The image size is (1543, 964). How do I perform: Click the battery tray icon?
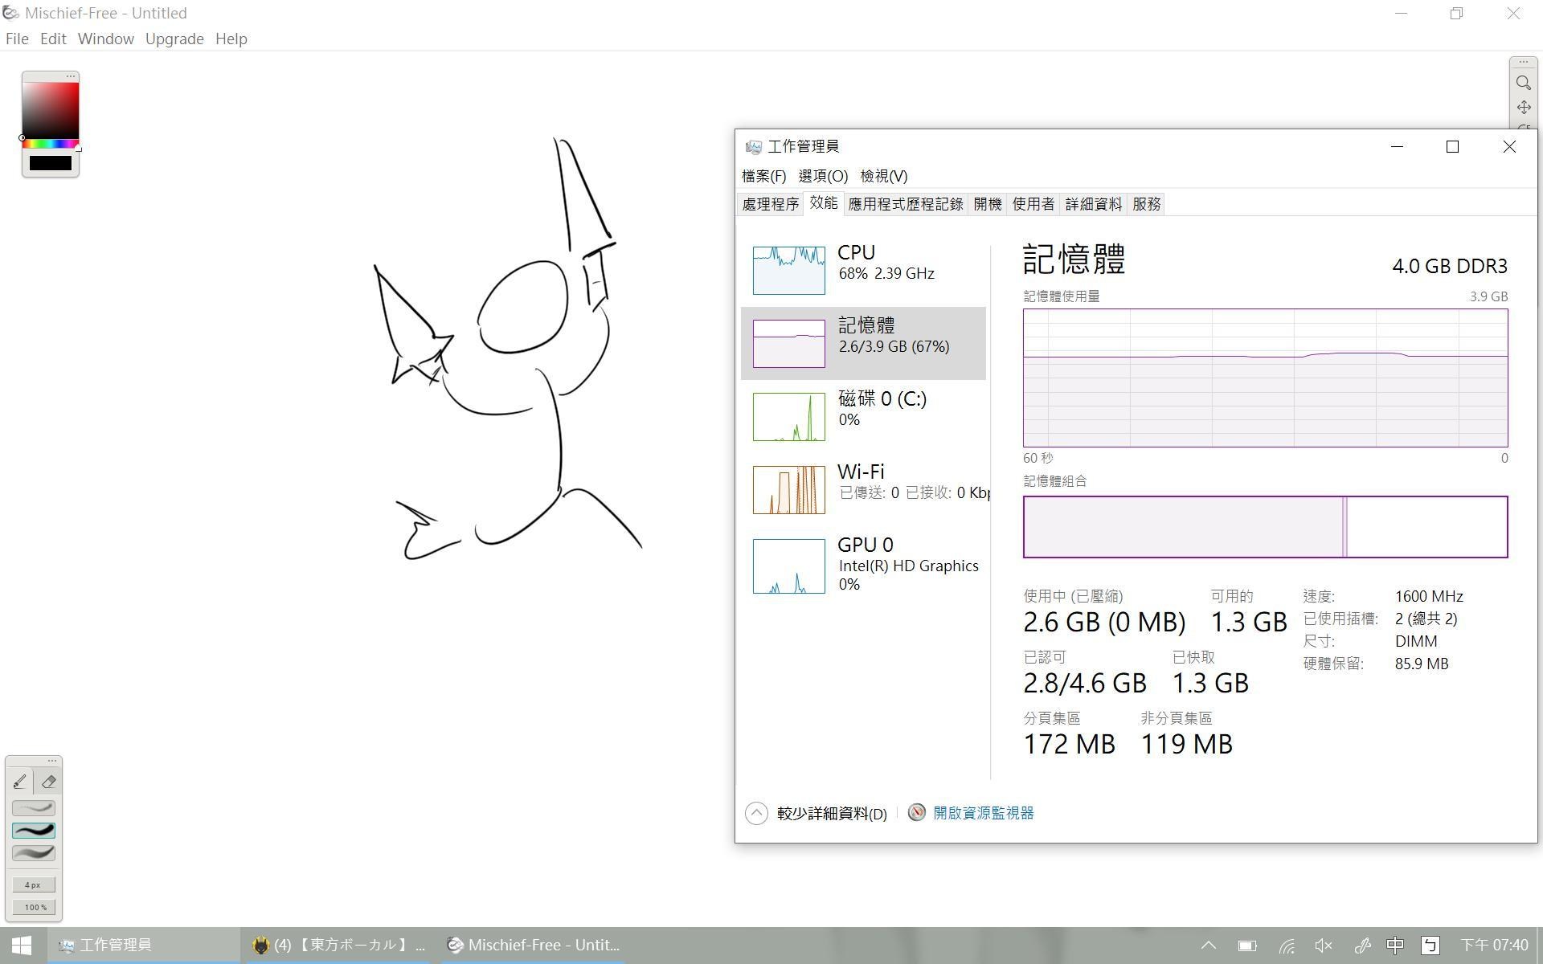[1246, 946]
